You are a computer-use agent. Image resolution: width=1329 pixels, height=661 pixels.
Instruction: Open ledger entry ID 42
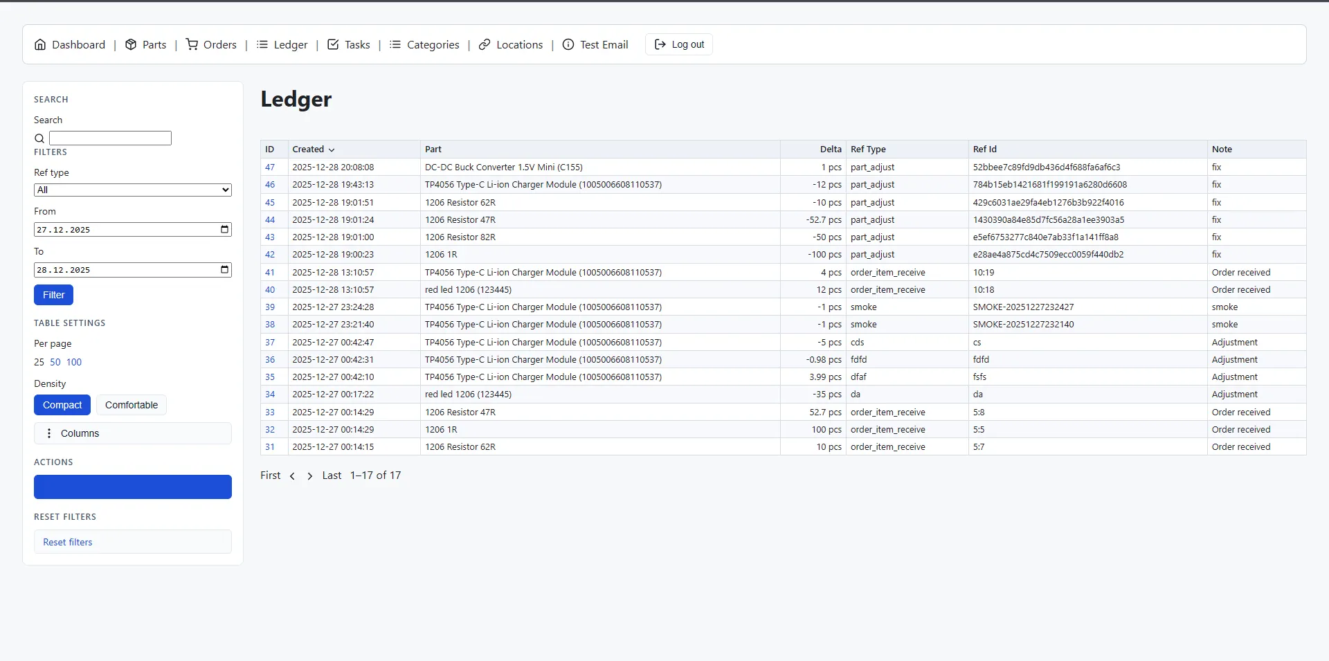(270, 254)
